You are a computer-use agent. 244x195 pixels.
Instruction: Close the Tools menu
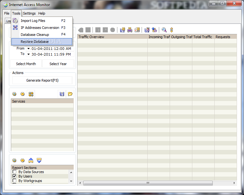[x=16, y=13]
